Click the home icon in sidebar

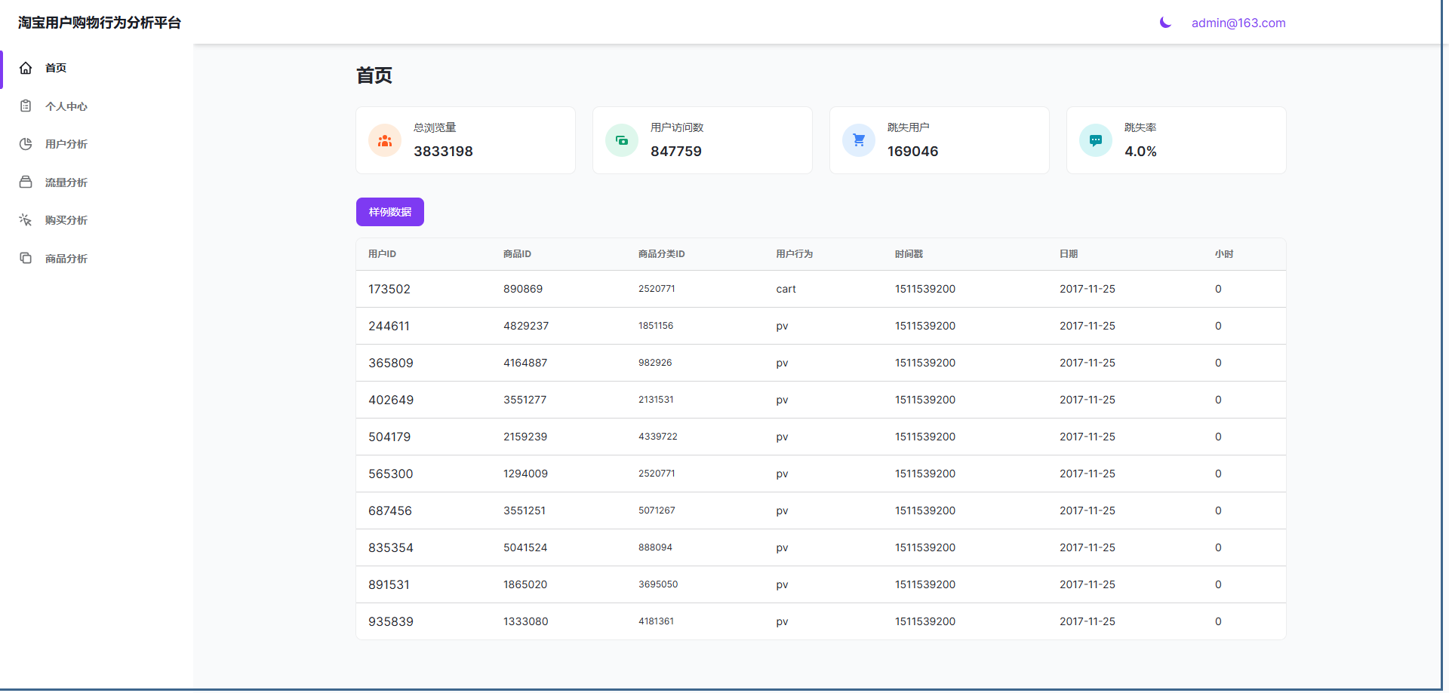coord(26,68)
